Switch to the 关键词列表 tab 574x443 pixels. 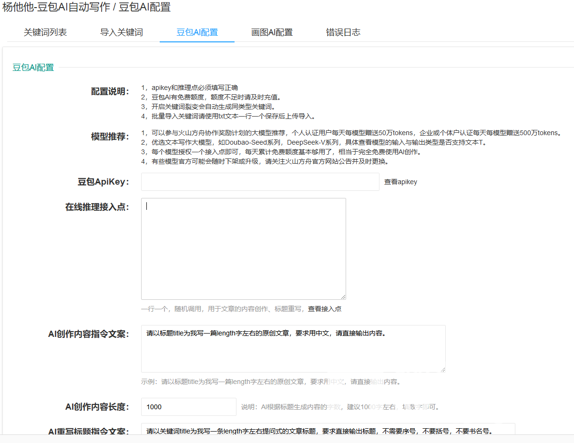(45, 32)
